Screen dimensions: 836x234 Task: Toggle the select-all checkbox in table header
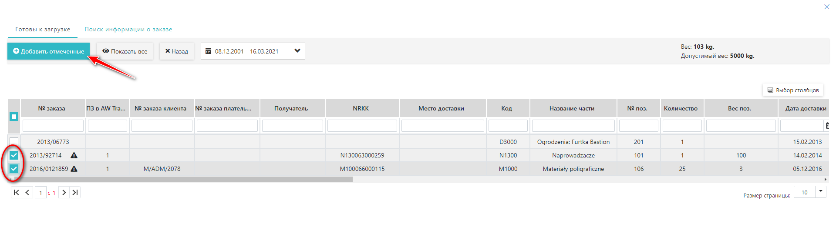coord(14,117)
